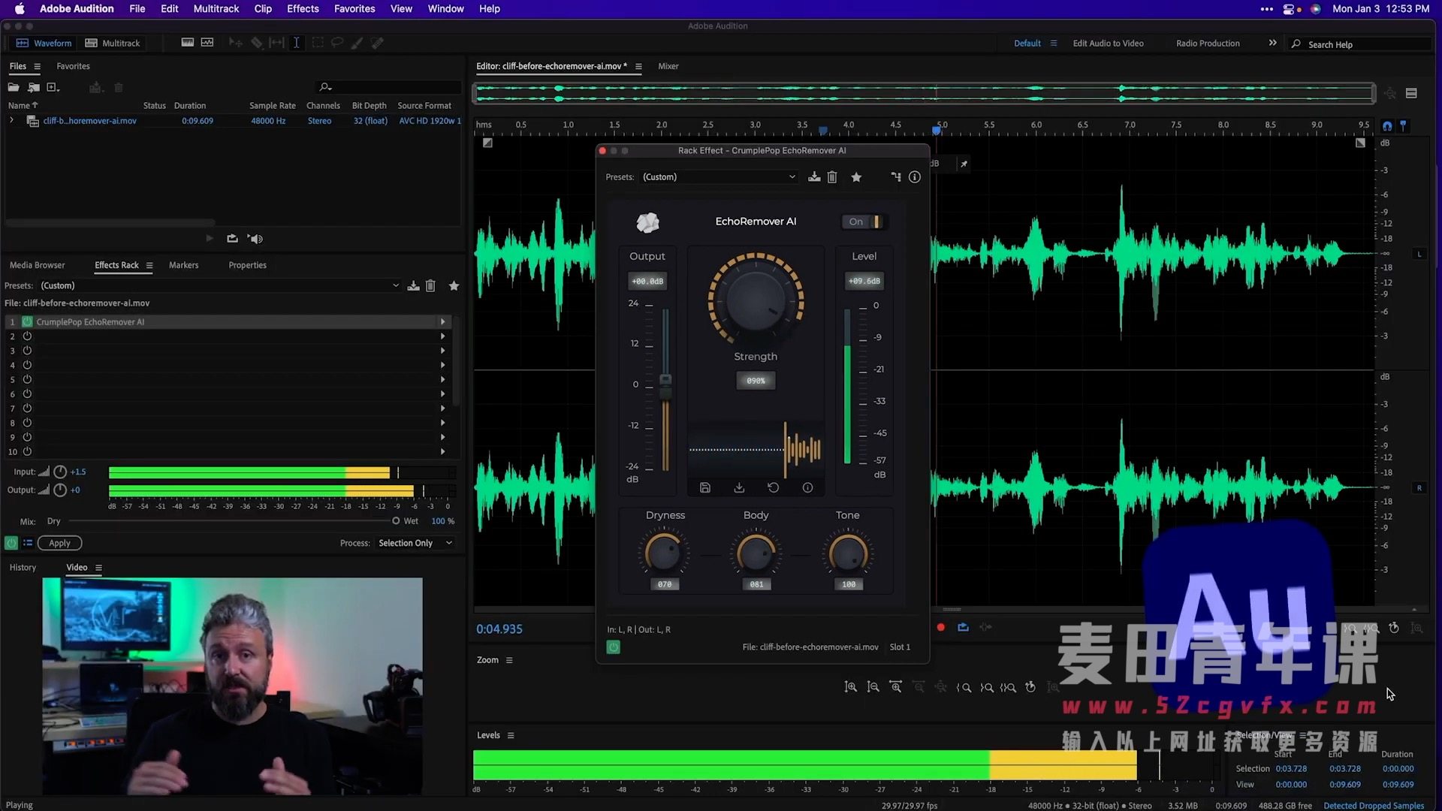The width and height of the screenshot is (1442, 811).
Task: Toggle power for CrumplePop EchoRemover AI slot
Action: point(27,321)
